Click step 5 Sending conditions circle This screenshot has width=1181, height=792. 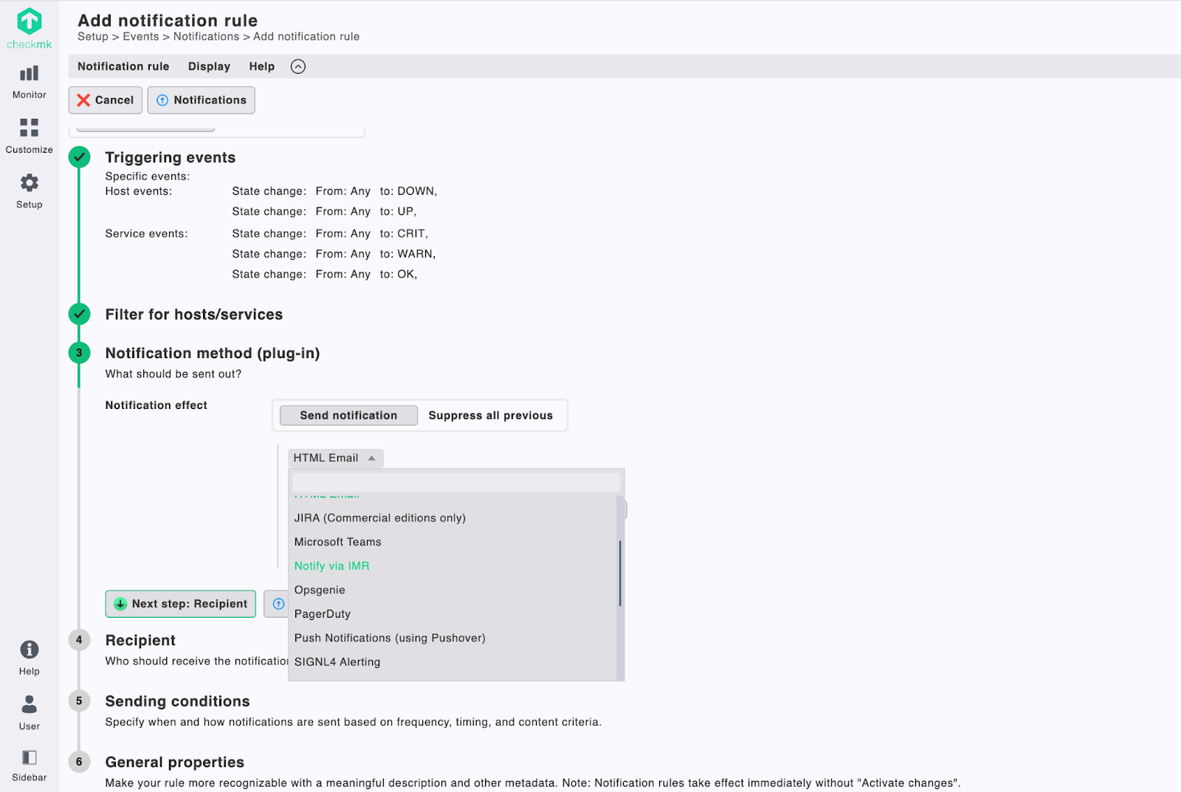pyautogui.click(x=79, y=701)
